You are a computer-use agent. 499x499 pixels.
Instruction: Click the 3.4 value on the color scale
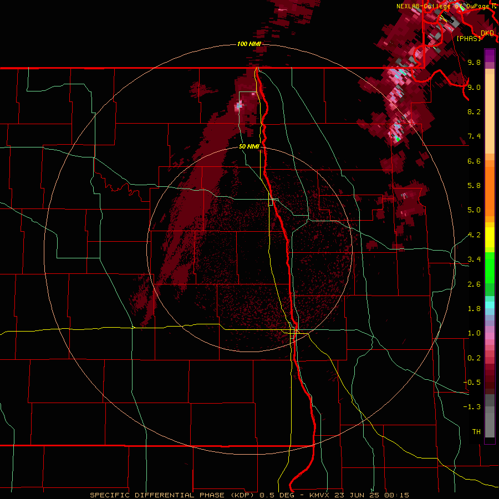474,259
